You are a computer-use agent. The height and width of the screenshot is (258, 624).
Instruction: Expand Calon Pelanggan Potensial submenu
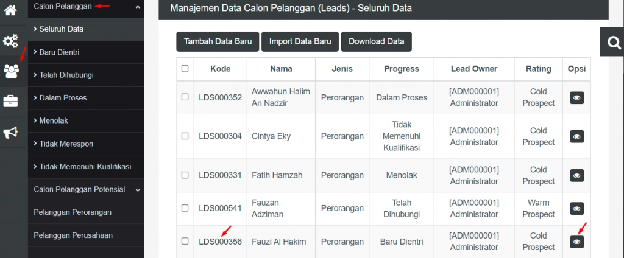point(138,190)
